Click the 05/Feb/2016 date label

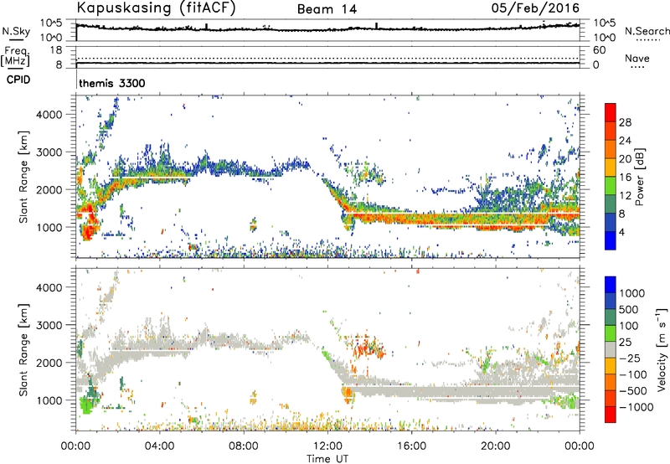[x=535, y=8]
